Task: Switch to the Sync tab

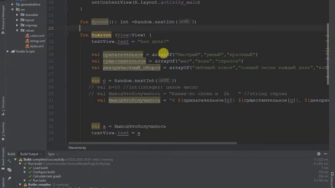Action: click(51, 154)
